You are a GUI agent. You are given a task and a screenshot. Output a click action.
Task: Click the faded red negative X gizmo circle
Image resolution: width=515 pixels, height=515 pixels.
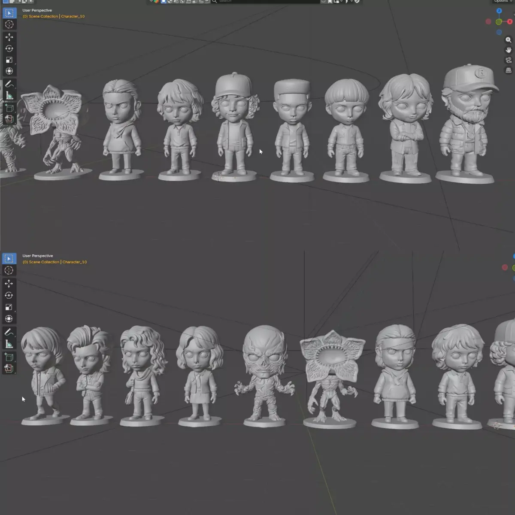(488, 21)
